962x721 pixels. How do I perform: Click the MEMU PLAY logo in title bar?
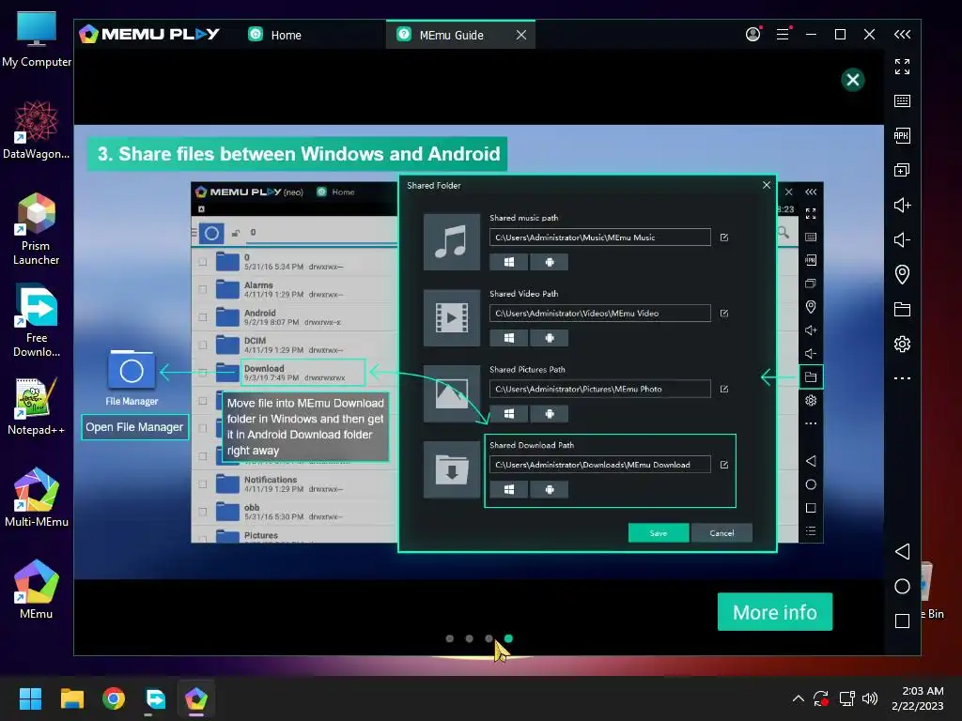(x=149, y=35)
